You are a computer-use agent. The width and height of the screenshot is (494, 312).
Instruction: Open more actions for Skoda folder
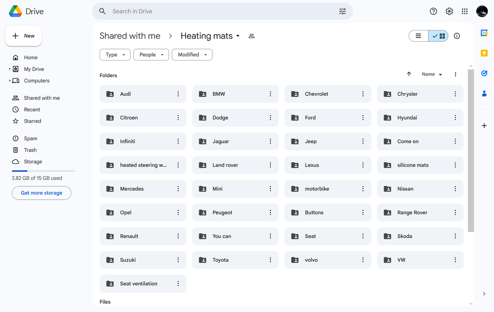(455, 236)
